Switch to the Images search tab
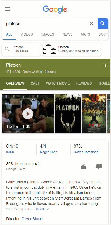This screenshot has width=111, height=225. pos(48,34)
